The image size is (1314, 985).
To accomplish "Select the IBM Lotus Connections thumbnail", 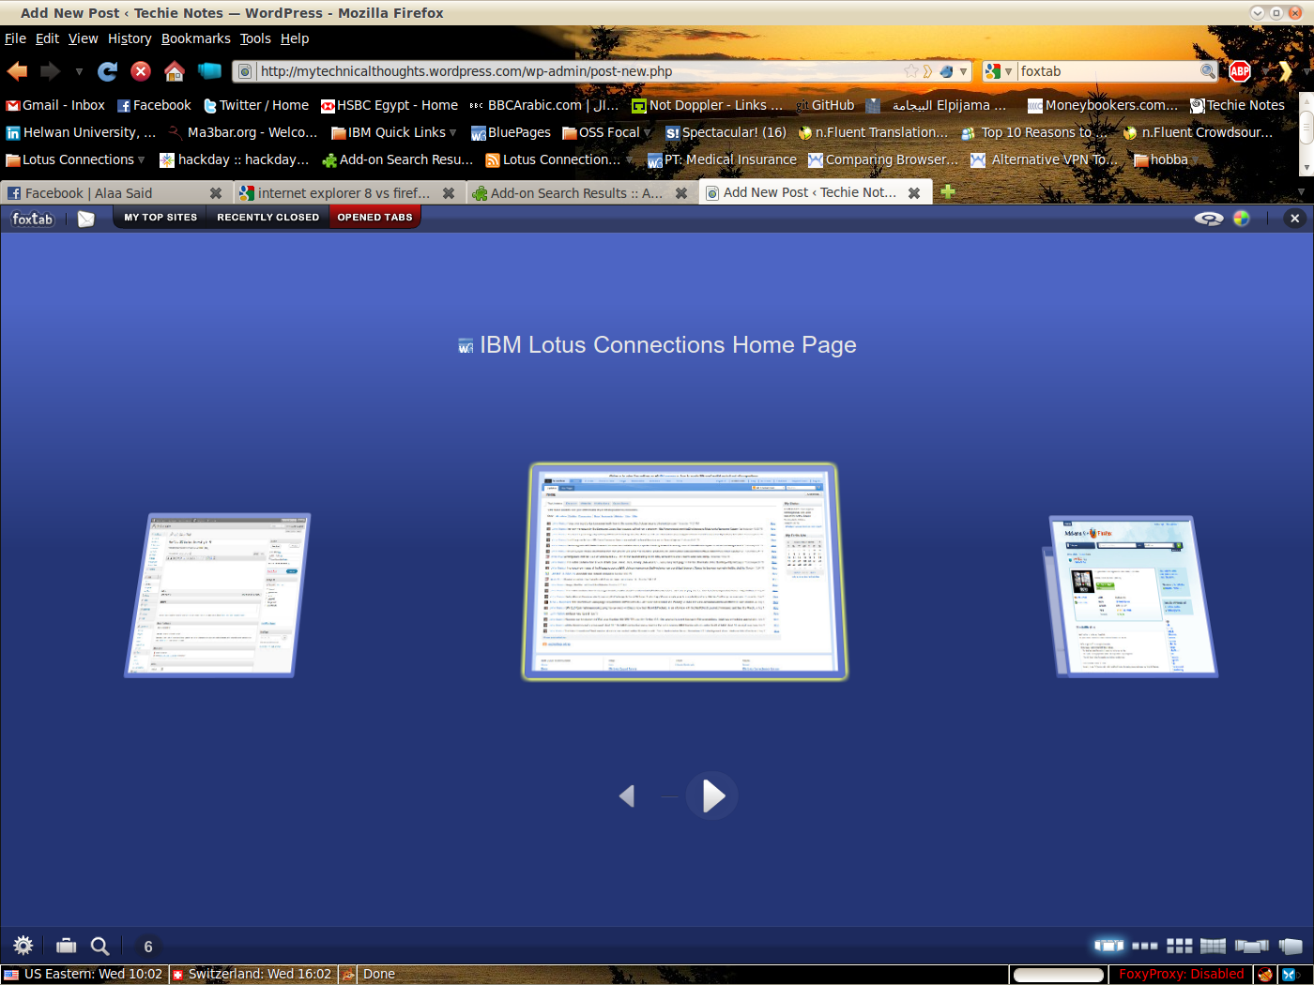I will pyautogui.click(x=685, y=570).
